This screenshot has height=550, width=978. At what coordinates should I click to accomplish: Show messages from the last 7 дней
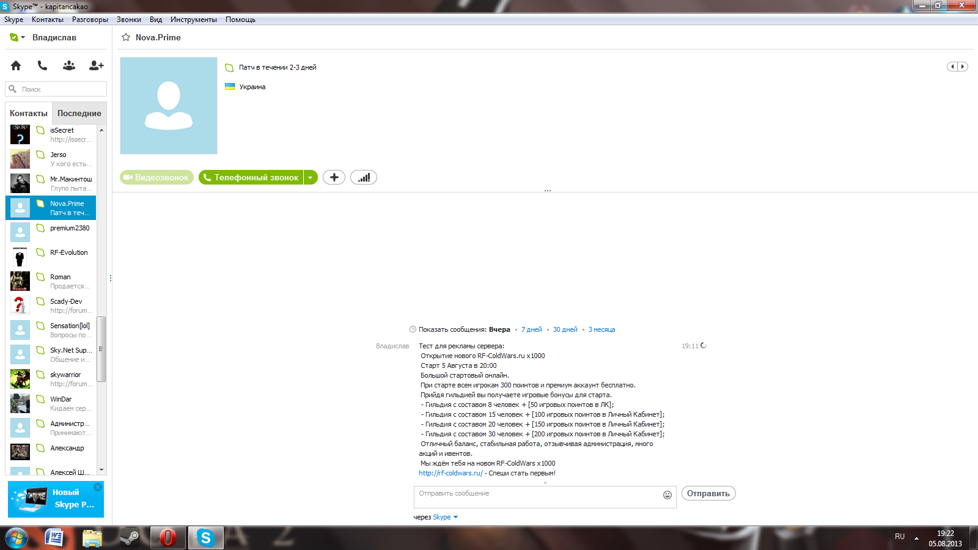(x=532, y=329)
